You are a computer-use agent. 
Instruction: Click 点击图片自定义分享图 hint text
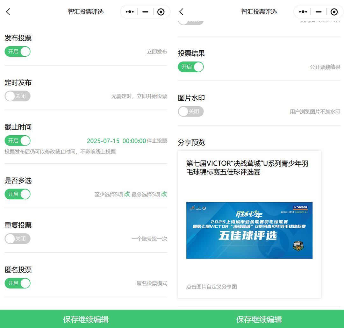coord(211,287)
